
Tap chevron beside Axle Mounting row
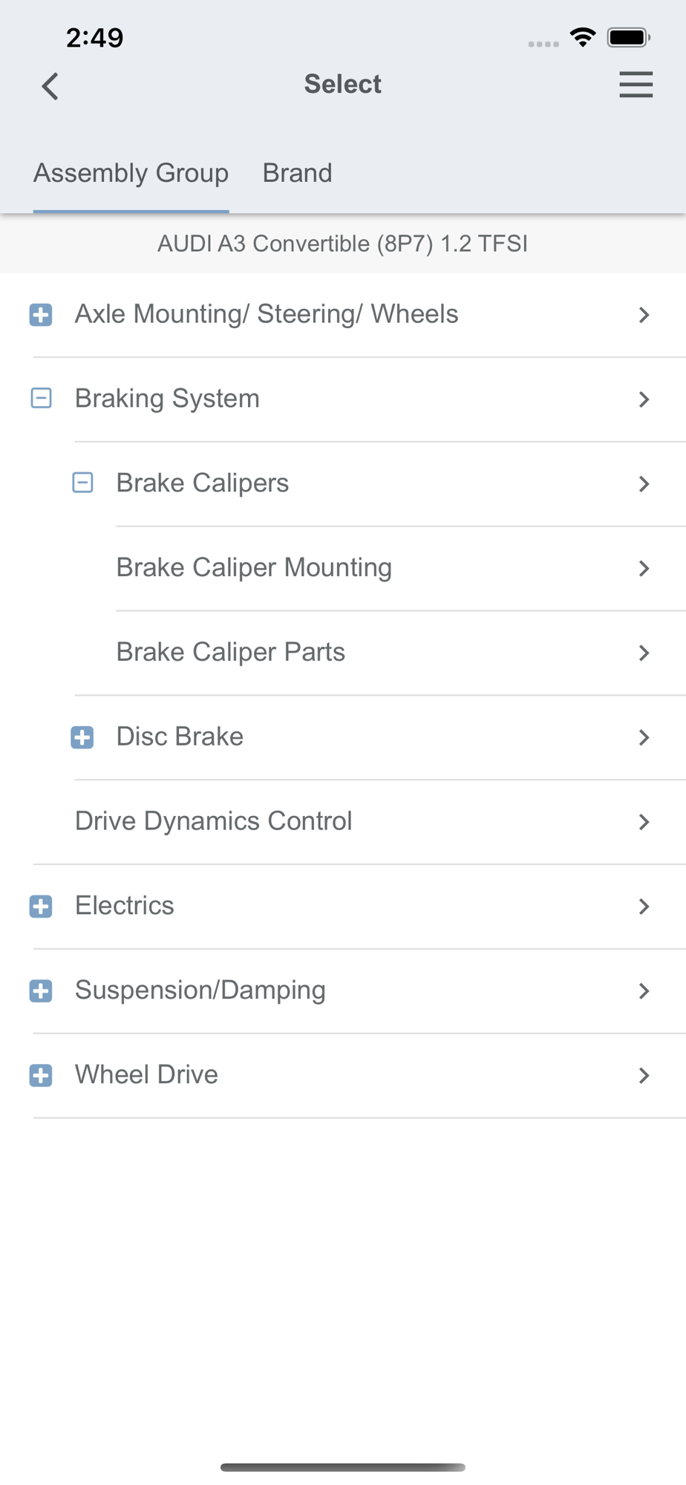(x=644, y=315)
